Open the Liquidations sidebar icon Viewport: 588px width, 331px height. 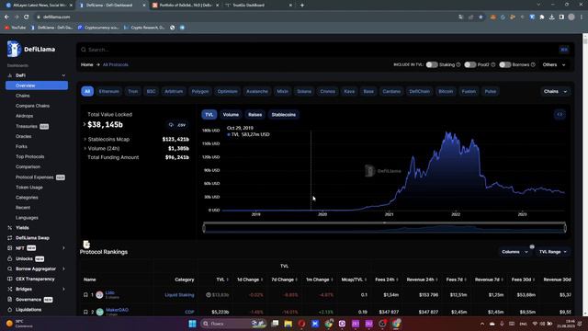click(x=10, y=310)
